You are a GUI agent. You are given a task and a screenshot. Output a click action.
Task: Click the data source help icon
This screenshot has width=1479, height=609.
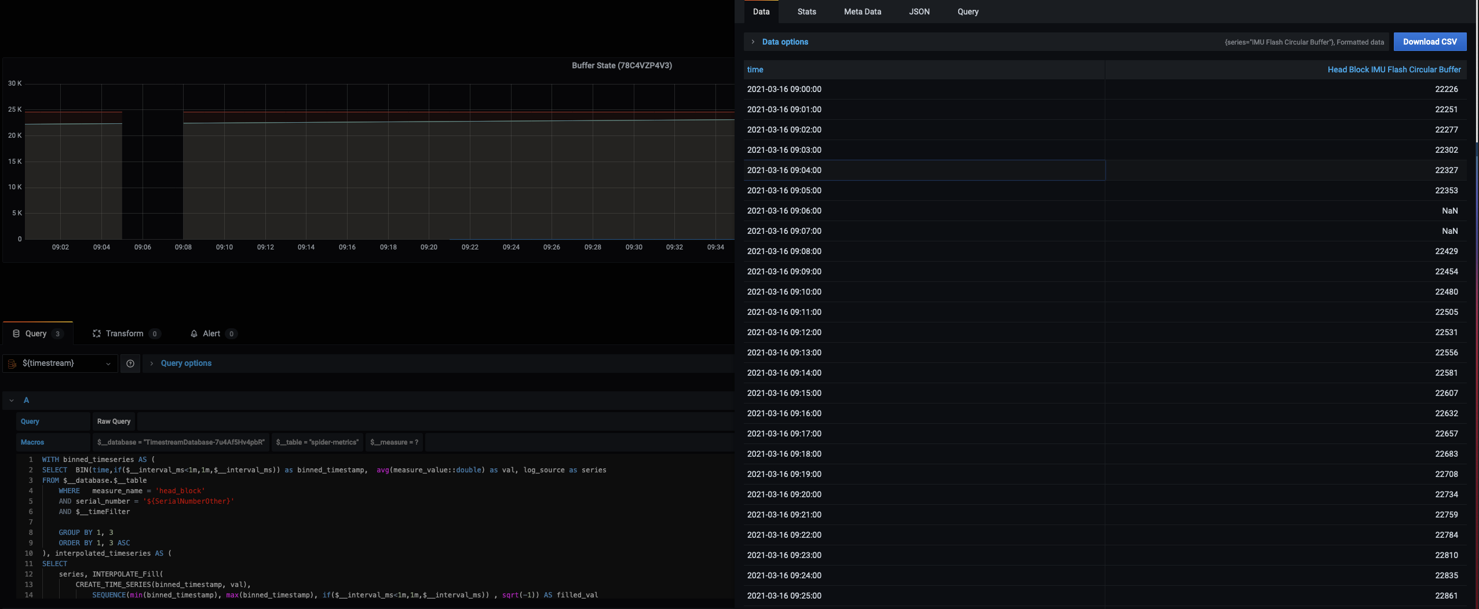130,364
